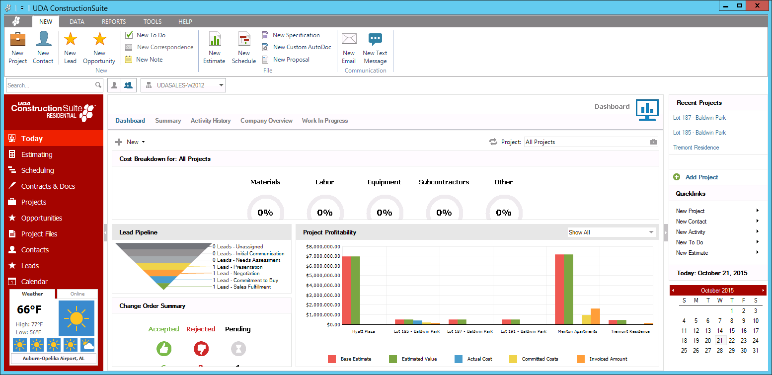Click the green Add Project plus icon
Image resolution: width=772 pixels, height=375 pixels.
pos(677,177)
